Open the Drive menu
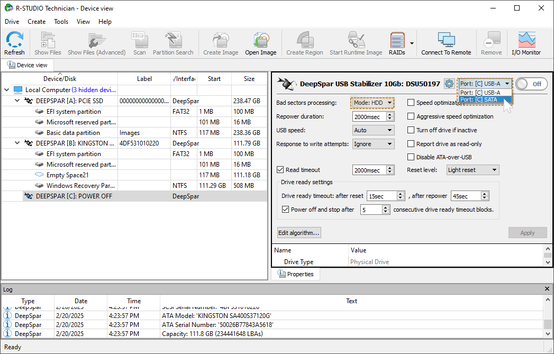 tap(12, 22)
